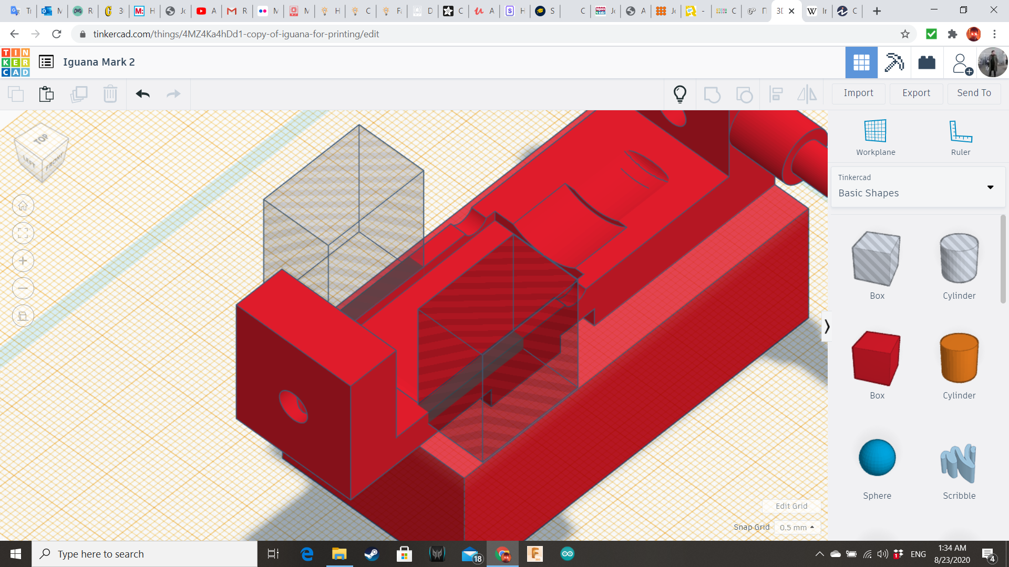Click the Show All lightbulb icon
The height and width of the screenshot is (567, 1009).
(680, 94)
